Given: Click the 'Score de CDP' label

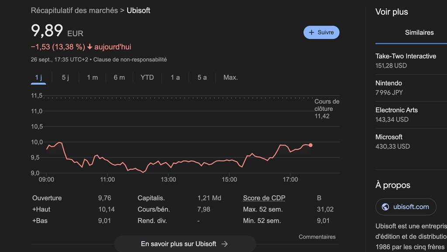Looking at the screenshot, I should [x=264, y=198].
